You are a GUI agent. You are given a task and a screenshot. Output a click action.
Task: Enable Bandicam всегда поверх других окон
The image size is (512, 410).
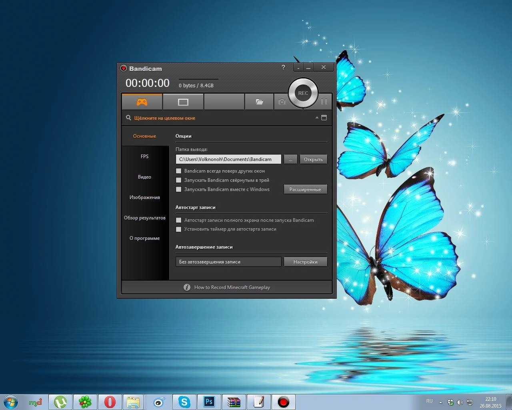tap(179, 171)
